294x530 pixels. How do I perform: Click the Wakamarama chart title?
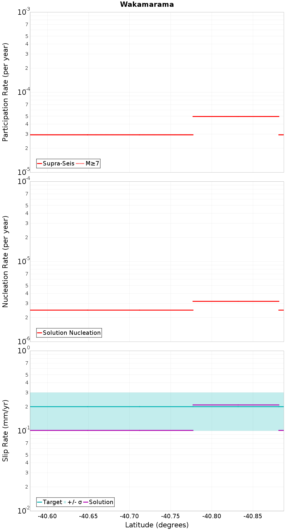point(147,4)
